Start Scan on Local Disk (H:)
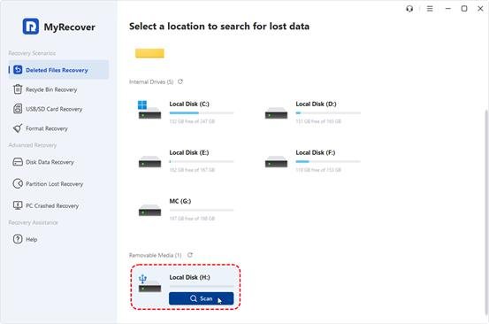The height and width of the screenshot is (324, 489). [201, 298]
